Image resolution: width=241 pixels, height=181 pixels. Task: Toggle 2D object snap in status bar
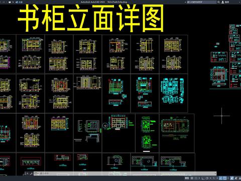225,178
